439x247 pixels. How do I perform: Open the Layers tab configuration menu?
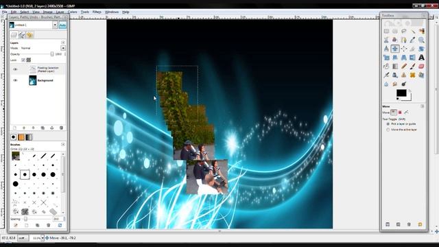tap(63, 43)
